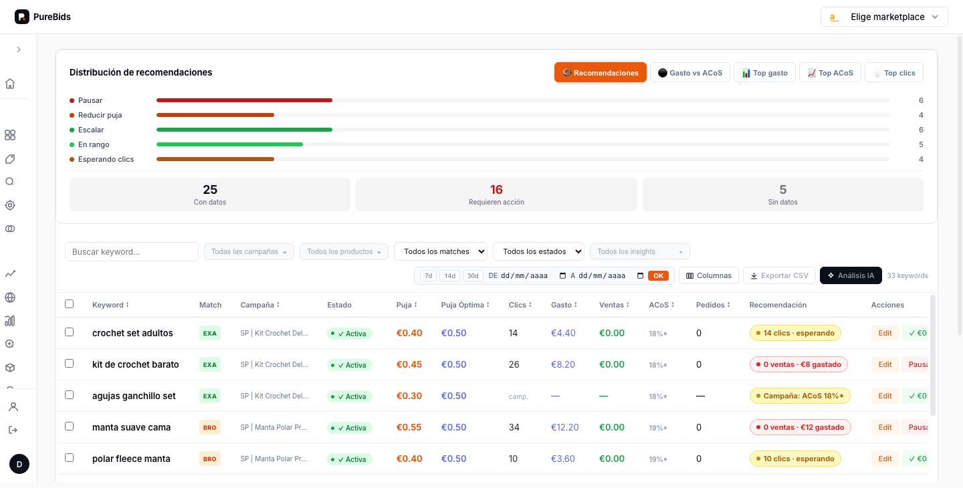Image resolution: width=963 pixels, height=488 pixels.
Task: Open the trend line chart icon in sidebar
Action: tap(10, 273)
